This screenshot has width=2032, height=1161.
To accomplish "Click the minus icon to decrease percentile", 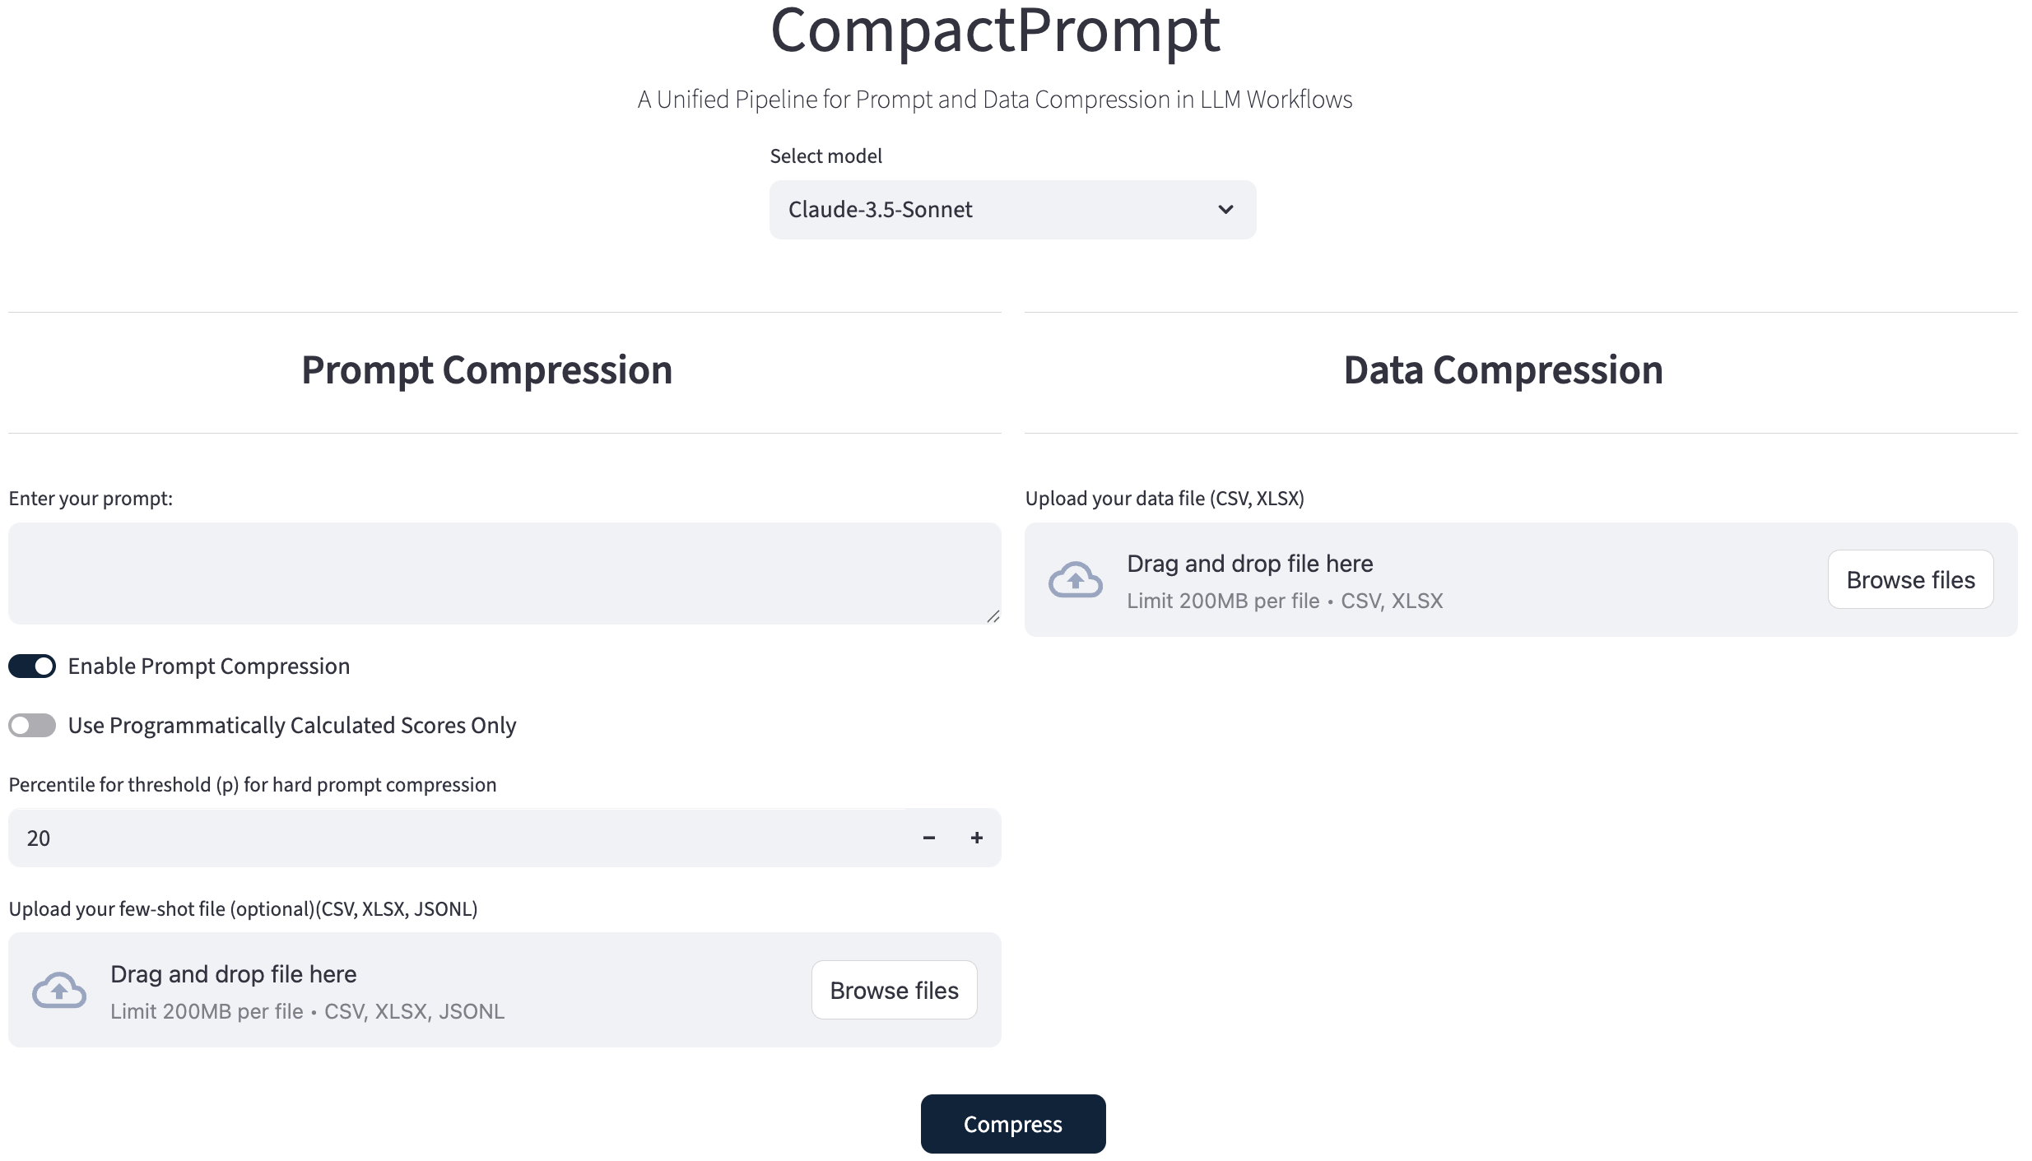I will click(x=929, y=838).
